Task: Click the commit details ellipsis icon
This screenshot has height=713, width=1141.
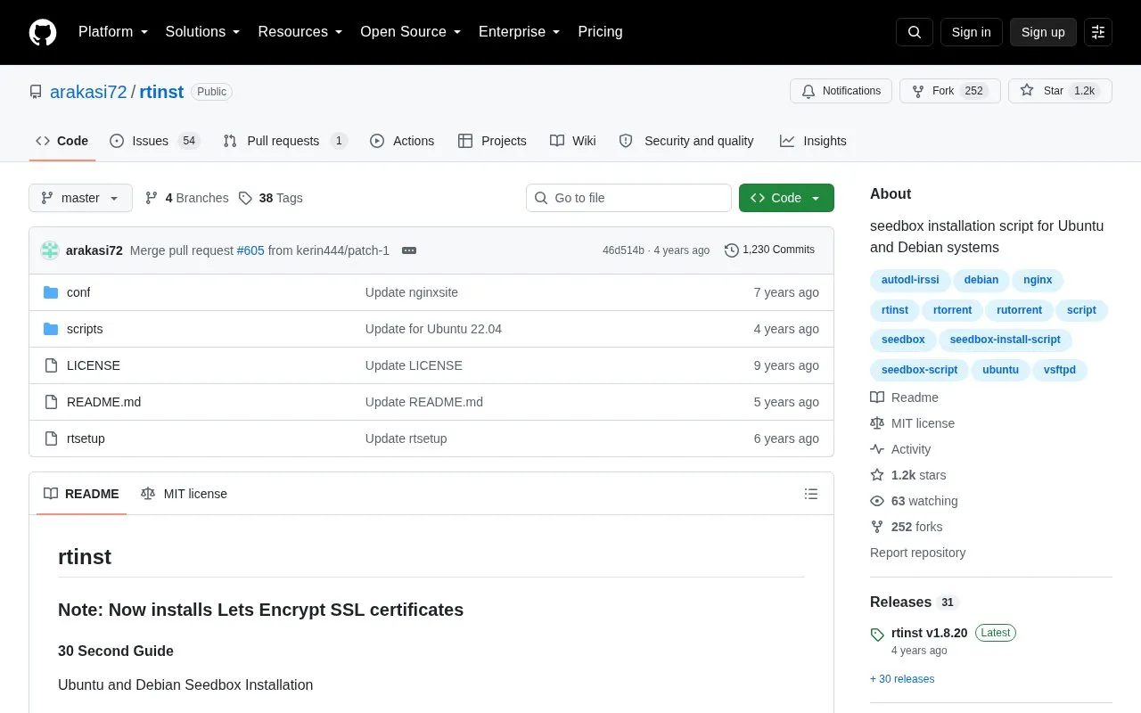Action: (x=409, y=250)
